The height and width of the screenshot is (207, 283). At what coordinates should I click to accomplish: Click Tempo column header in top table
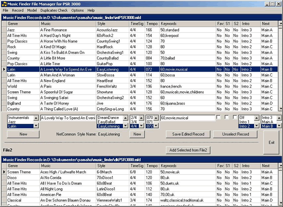pos(152,24)
